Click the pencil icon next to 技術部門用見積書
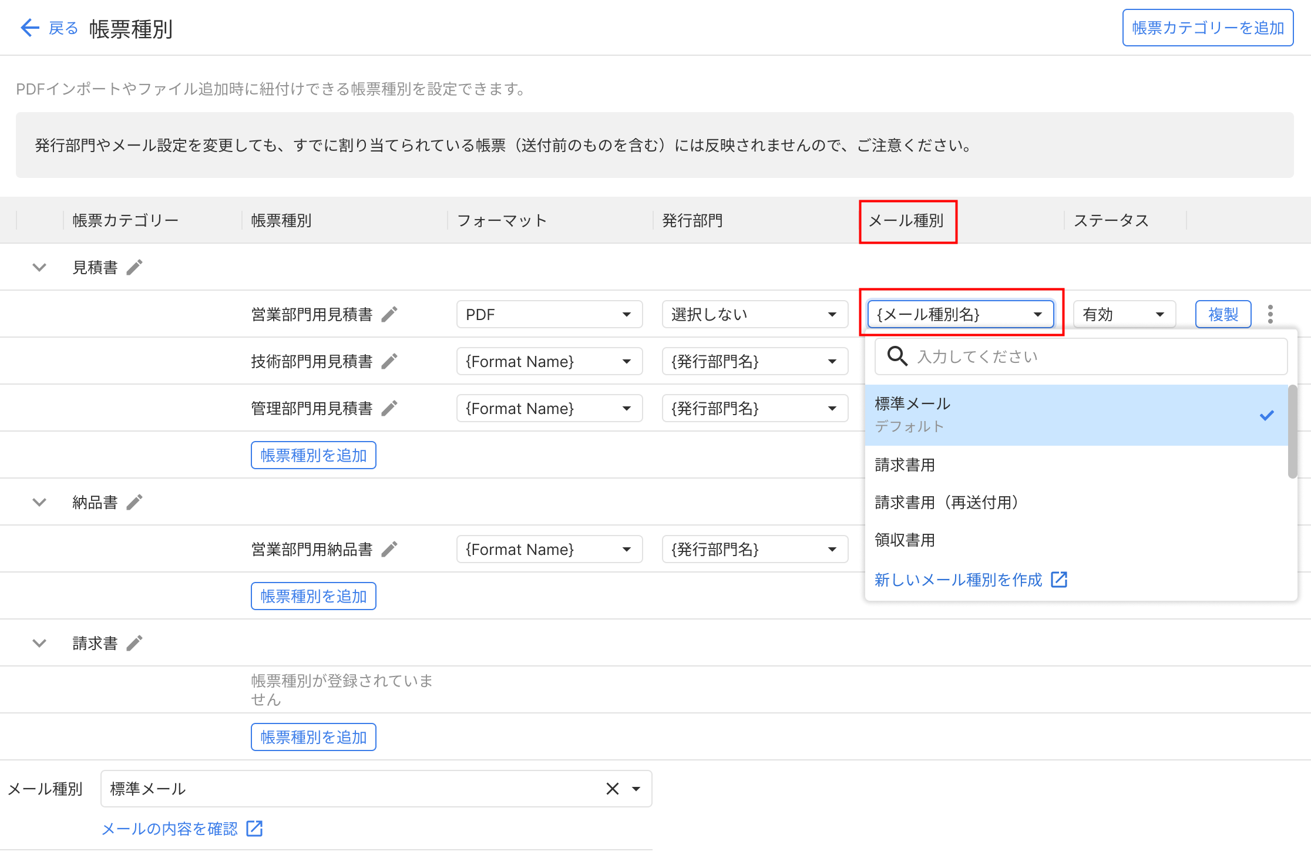This screenshot has width=1311, height=865. coord(389,361)
